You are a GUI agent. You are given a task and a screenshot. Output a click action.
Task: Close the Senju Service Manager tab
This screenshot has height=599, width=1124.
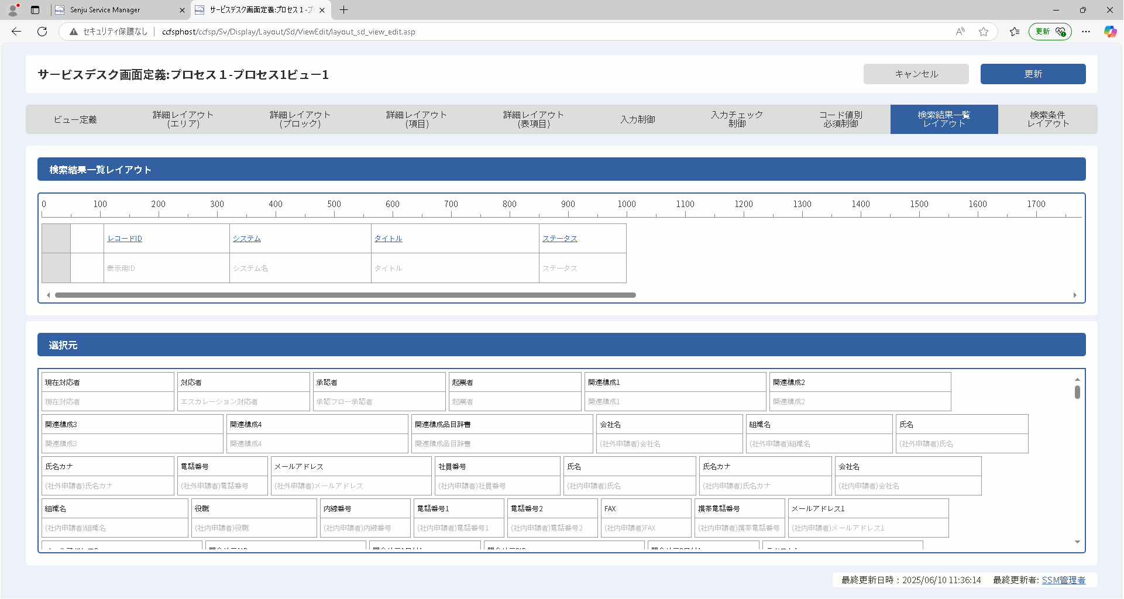(182, 10)
